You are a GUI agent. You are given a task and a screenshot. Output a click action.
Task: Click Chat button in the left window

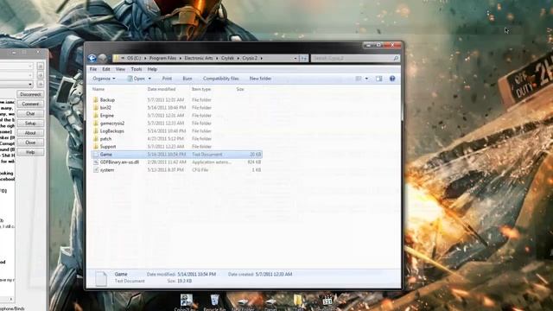tap(30, 113)
